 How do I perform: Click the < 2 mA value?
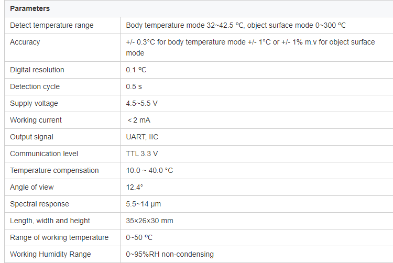[139, 120]
